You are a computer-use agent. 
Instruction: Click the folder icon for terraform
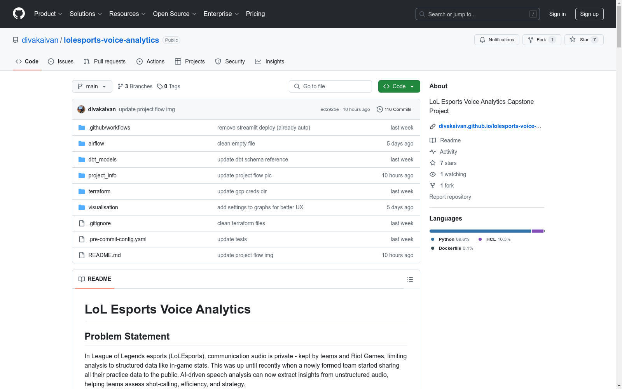pos(82,191)
